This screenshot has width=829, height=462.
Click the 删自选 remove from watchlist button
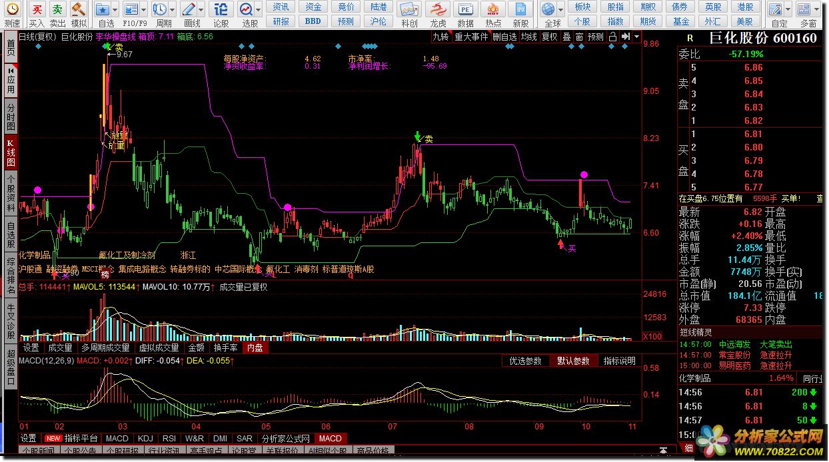(x=504, y=37)
